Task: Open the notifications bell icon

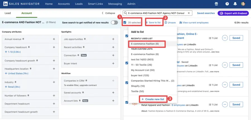Action: pos(235,4)
